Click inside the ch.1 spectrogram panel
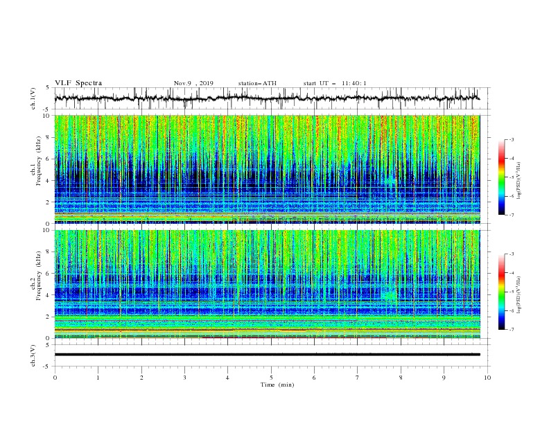 pos(268,169)
